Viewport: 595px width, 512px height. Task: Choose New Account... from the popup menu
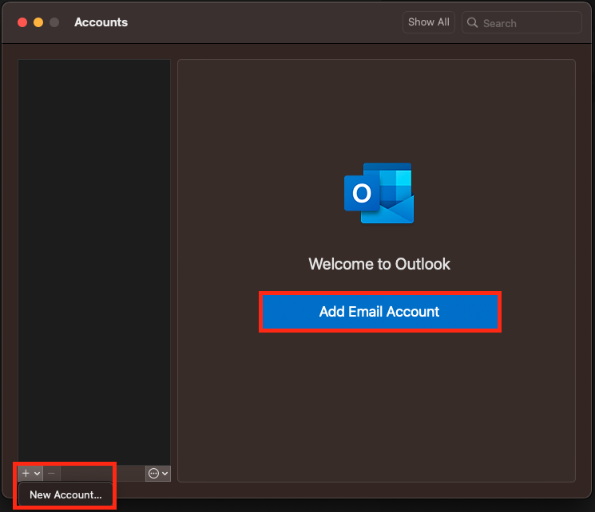(x=65, y=494)
